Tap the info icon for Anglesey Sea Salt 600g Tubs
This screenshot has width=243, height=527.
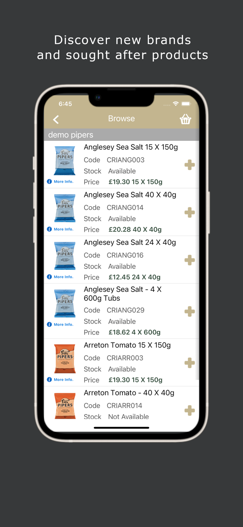[49, 324]
